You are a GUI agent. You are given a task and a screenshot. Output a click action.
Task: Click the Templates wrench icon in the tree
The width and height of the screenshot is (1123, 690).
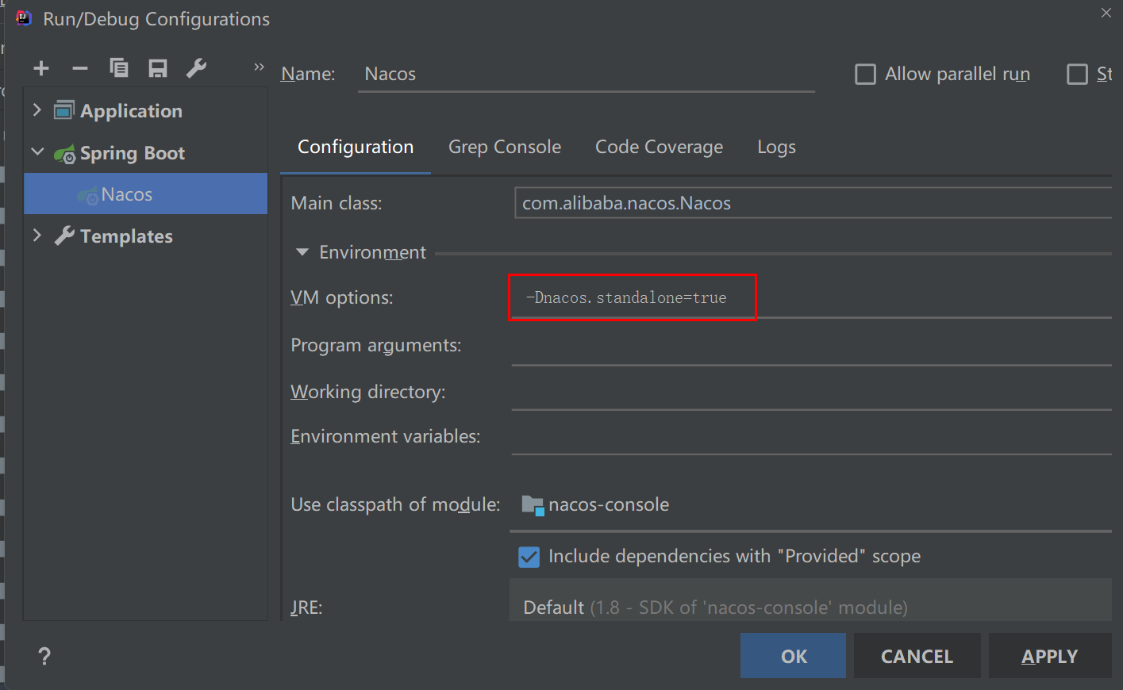pos(64,236)
